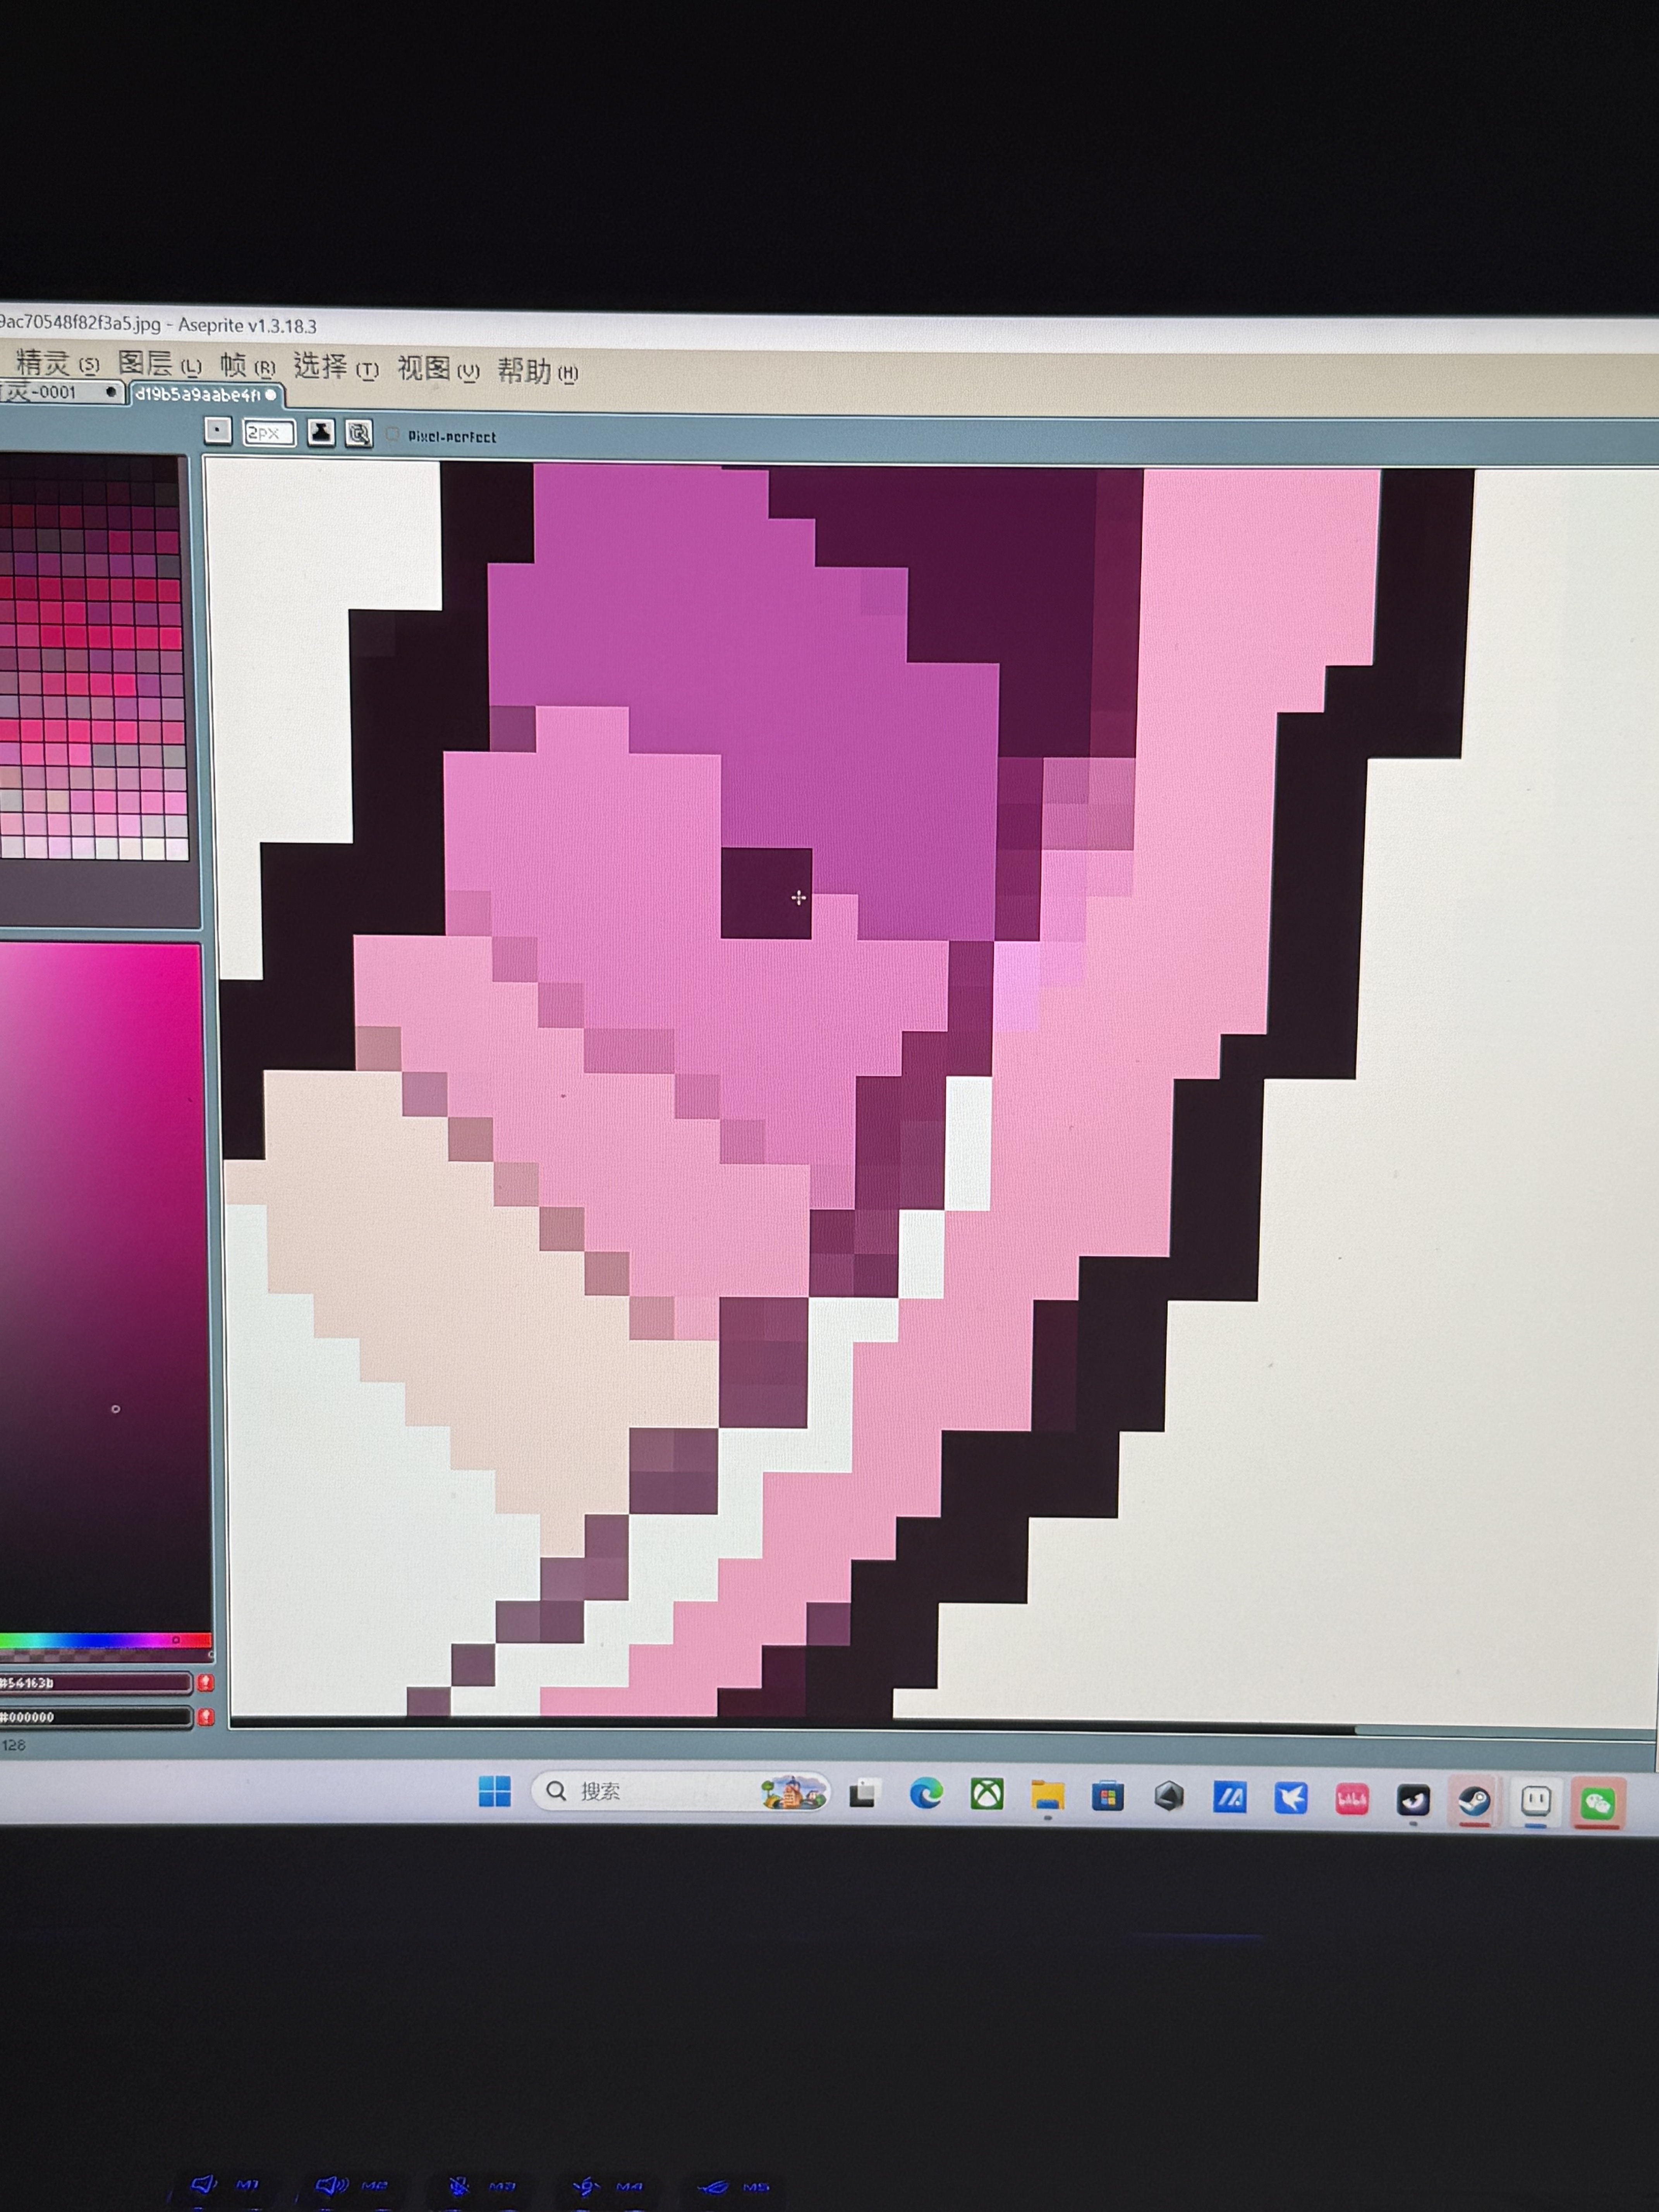Open the Aseprite icon on the taskbar
The width and height of the screenshot is (1659, 2212).
point(1535,1802)
